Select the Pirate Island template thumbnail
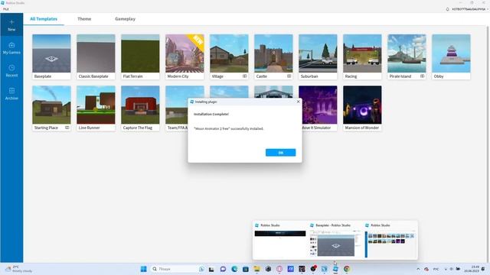 [x=407, y=53]
